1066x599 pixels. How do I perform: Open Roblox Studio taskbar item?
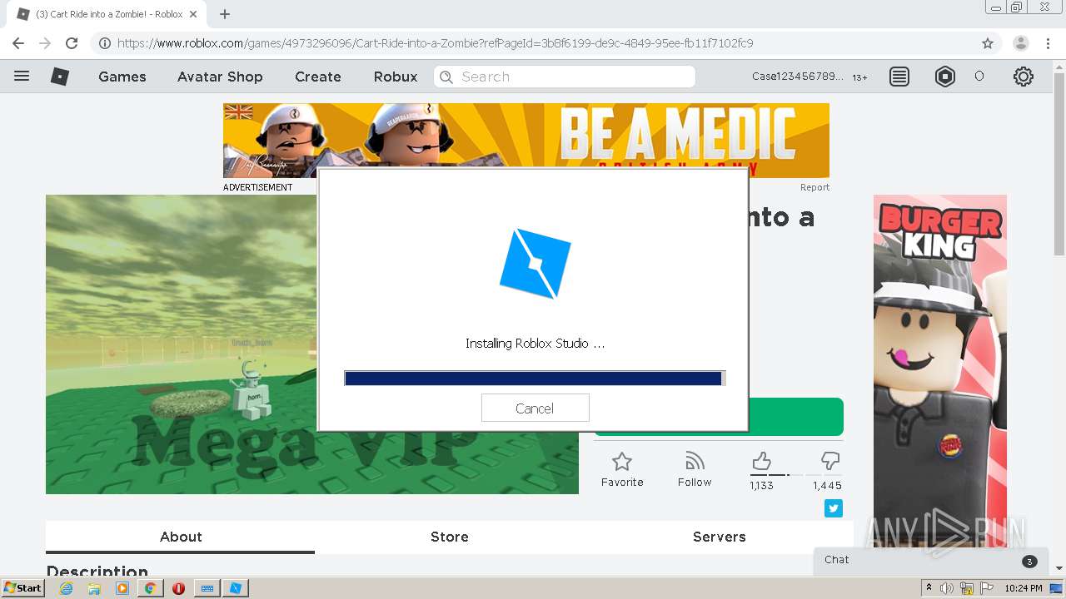pos(236,588)
